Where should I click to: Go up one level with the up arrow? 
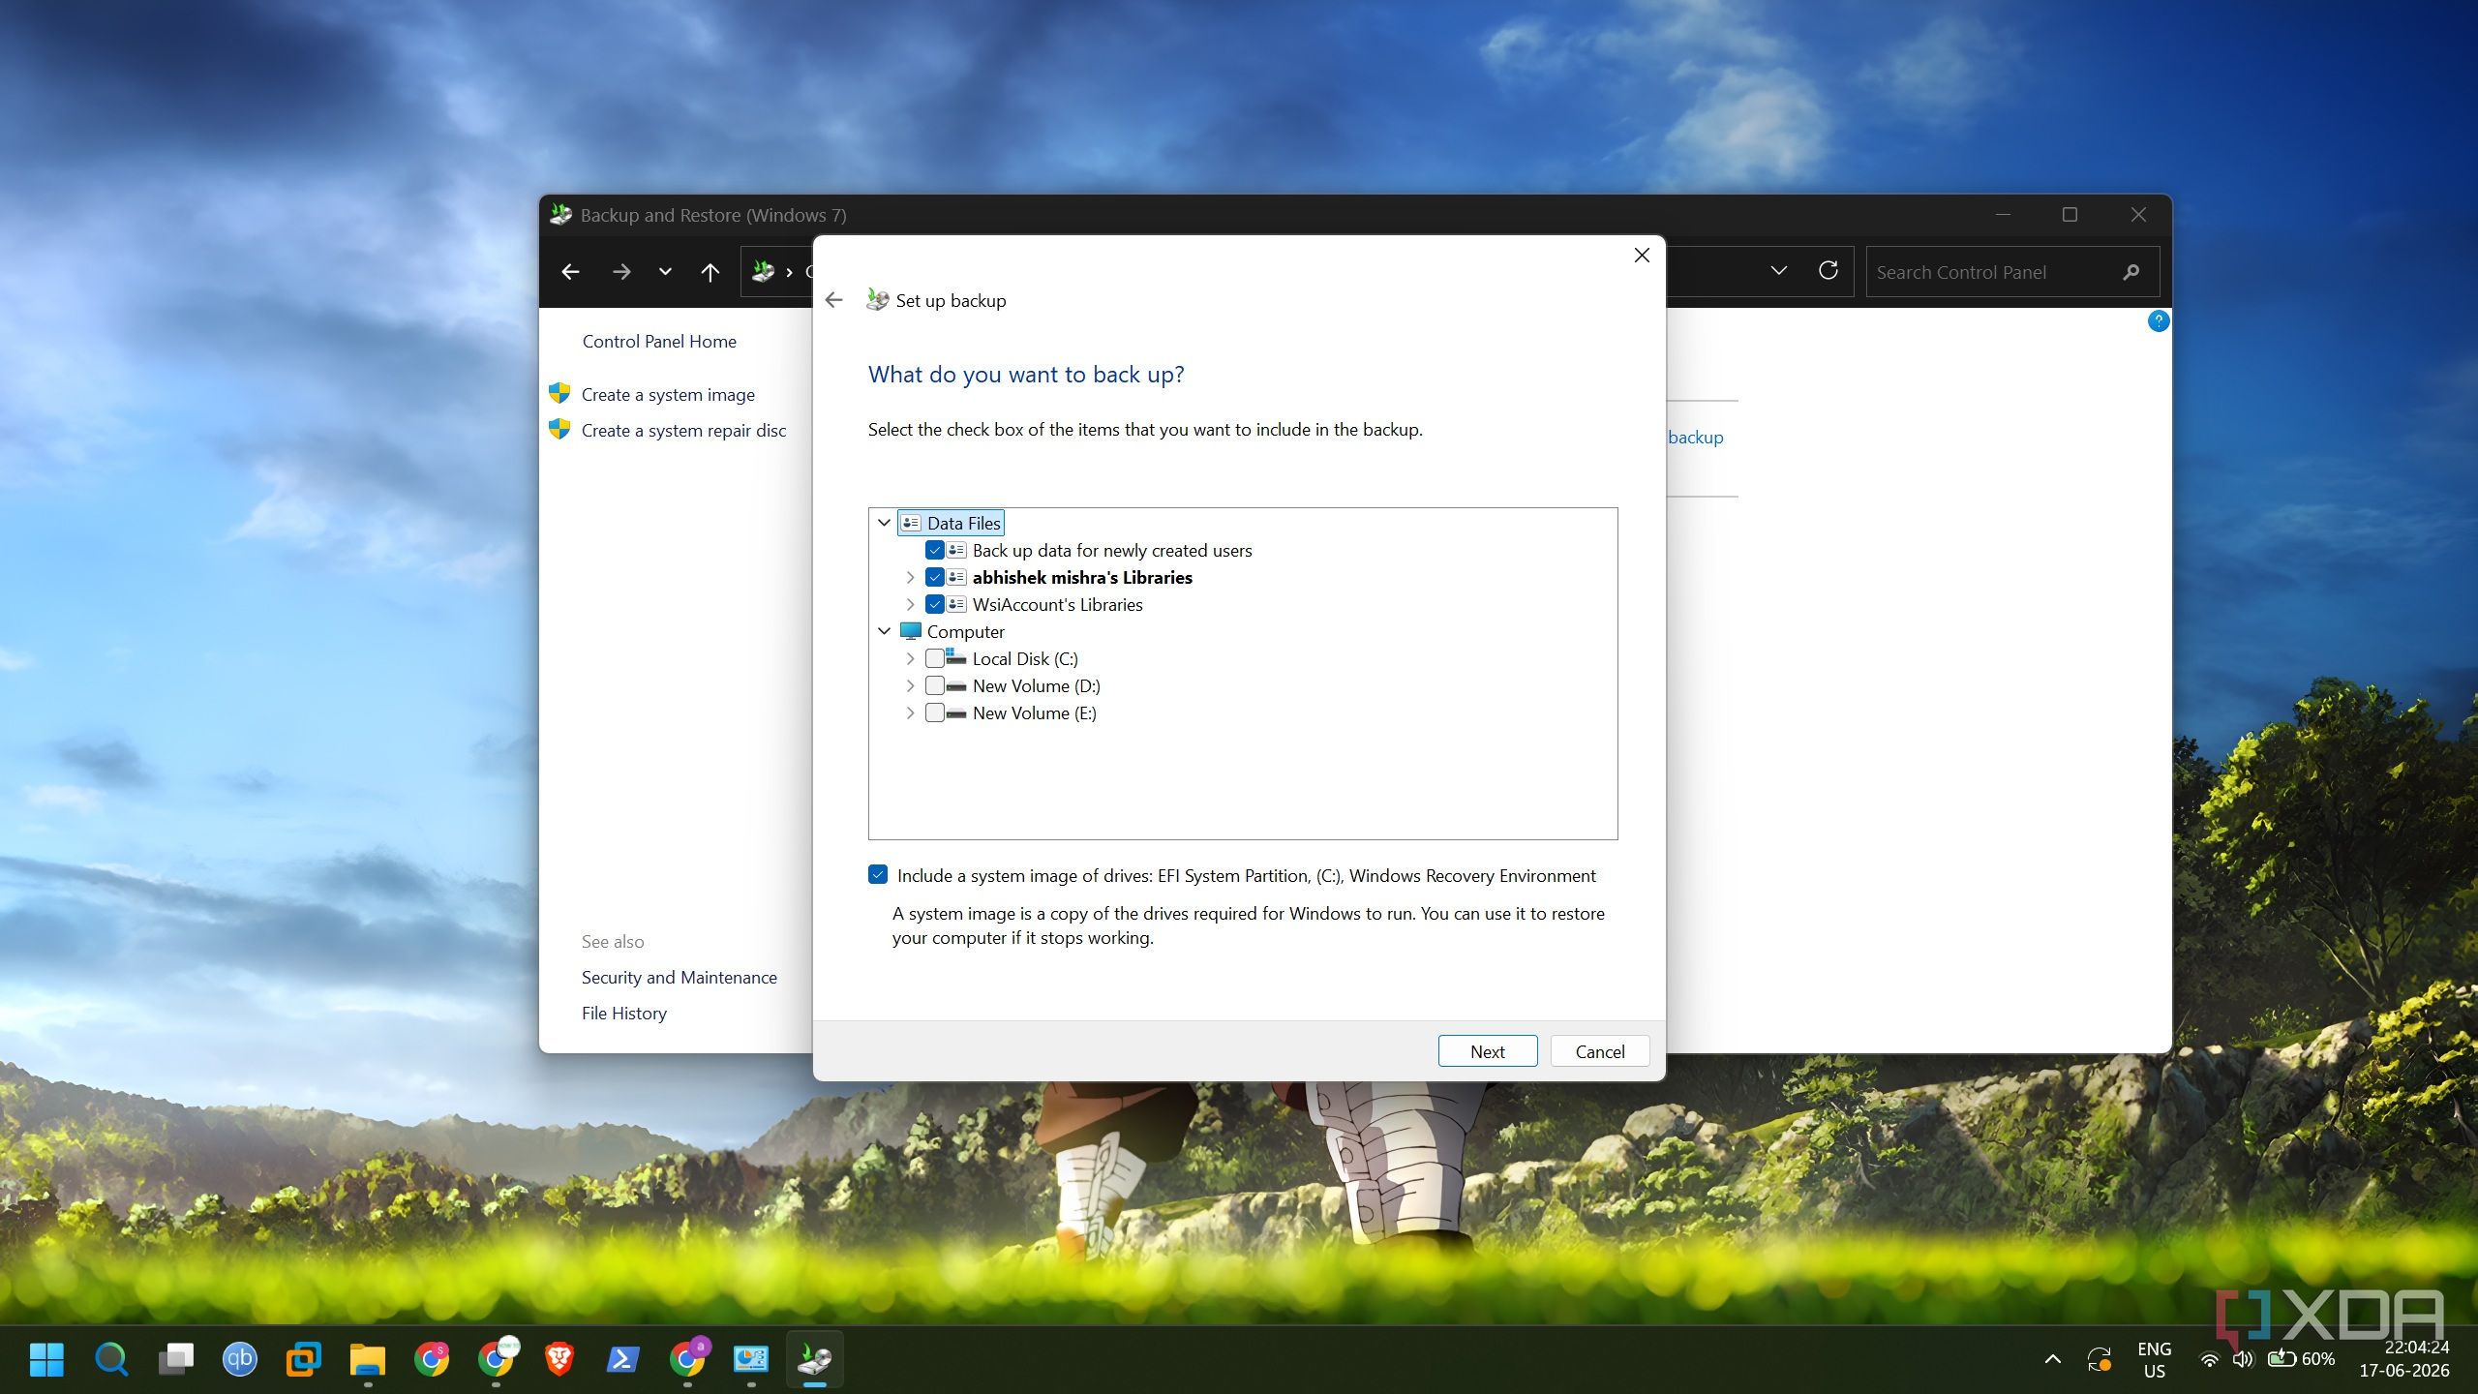pyautogui.click(x=710, y=272)
